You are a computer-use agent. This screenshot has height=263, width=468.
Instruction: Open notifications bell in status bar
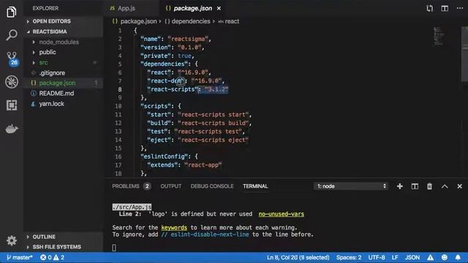coord(458,257)
